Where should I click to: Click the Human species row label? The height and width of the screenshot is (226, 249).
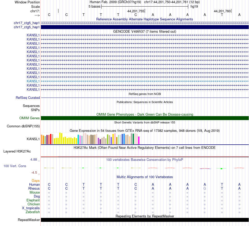pos(34,184)
